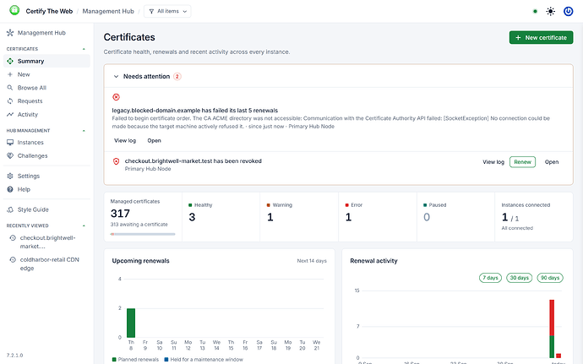This screenshot has height=364, width=583.
Task: Open the Instances page
Action: [x=46, y=143]
